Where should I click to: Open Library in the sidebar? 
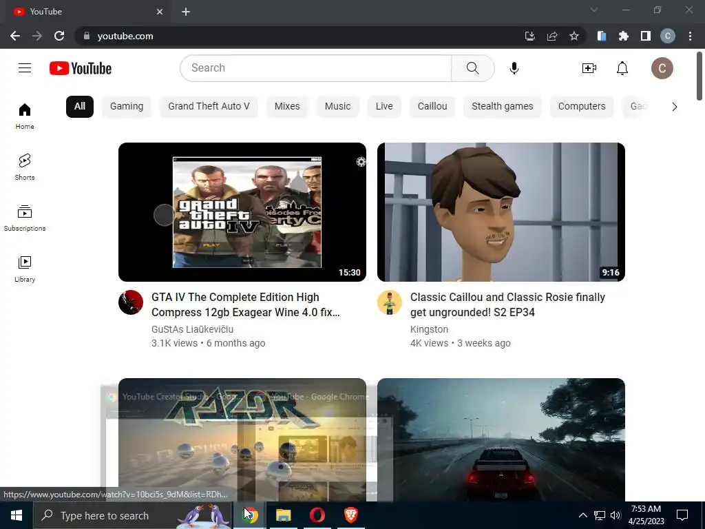(25, 269)
